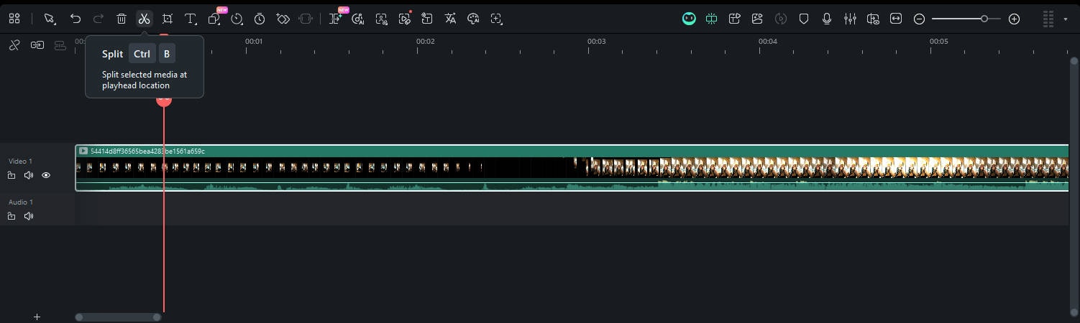Toggle the unlink chain icon above tracks
Image resolution: width=1080 pixels, height=323 pixels.
point(14,45)
